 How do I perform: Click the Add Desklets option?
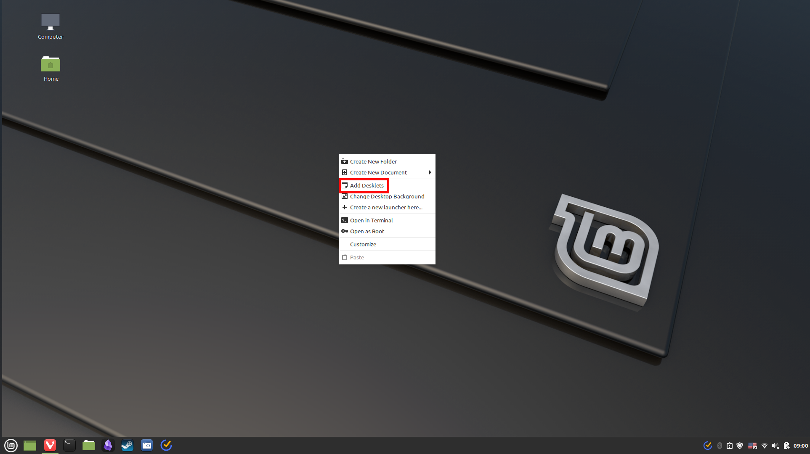(366, 185)
